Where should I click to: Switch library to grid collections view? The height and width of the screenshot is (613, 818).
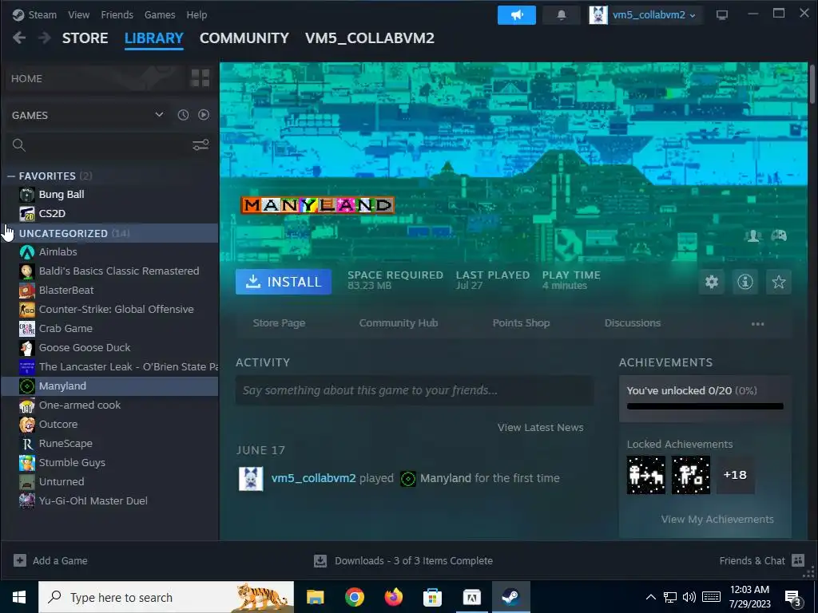point(201,78)
